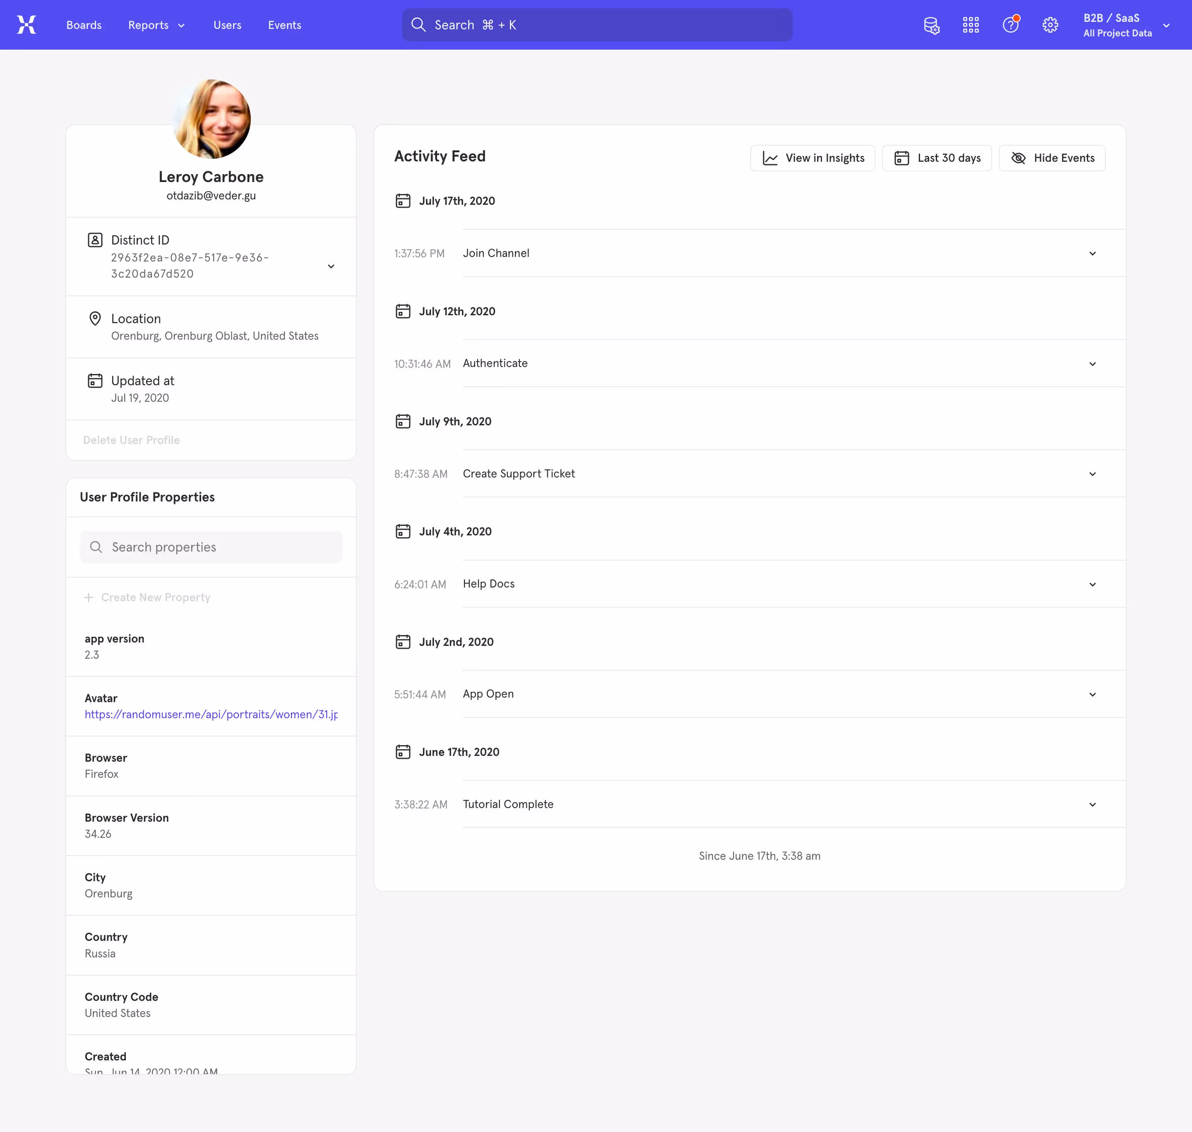The image size is (1192, 1132).
Task: Open data management via database gear icon
Action: click(931, 25)
